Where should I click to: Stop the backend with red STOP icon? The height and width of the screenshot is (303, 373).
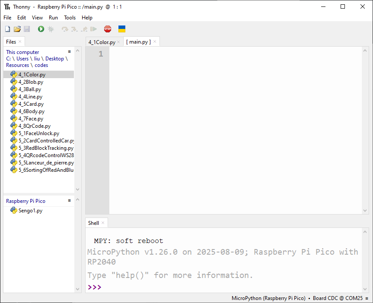(108, 29)
